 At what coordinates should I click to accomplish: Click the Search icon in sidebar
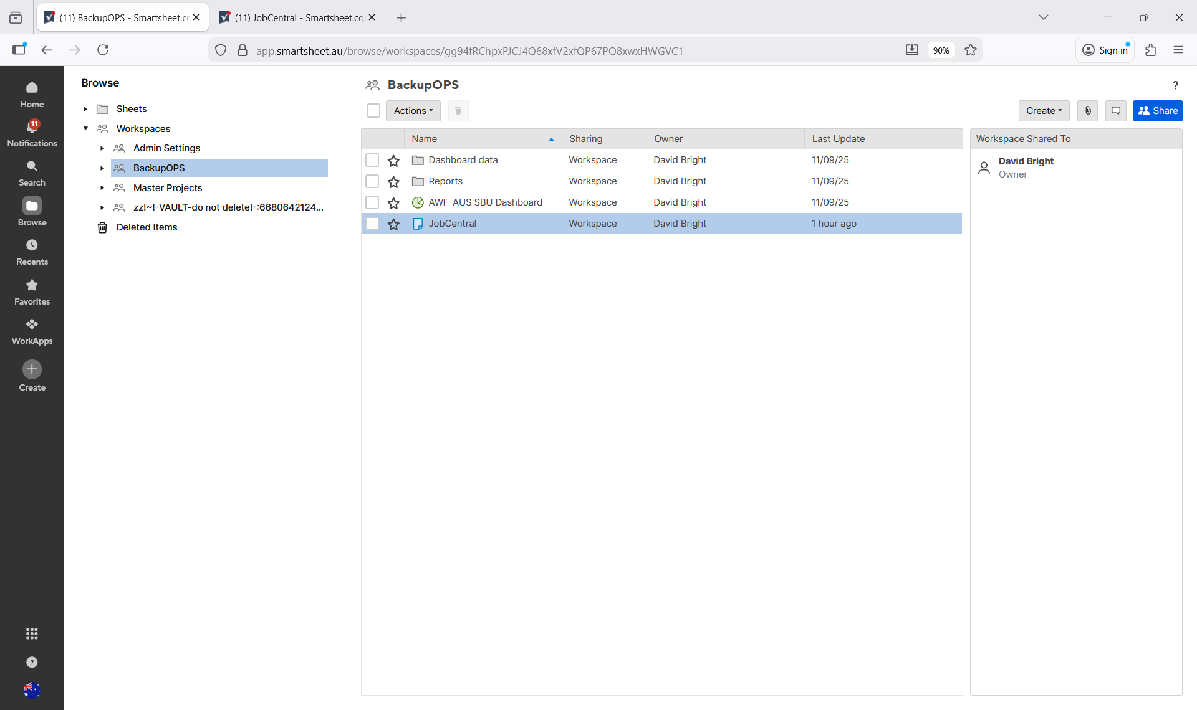click(32, 166)
